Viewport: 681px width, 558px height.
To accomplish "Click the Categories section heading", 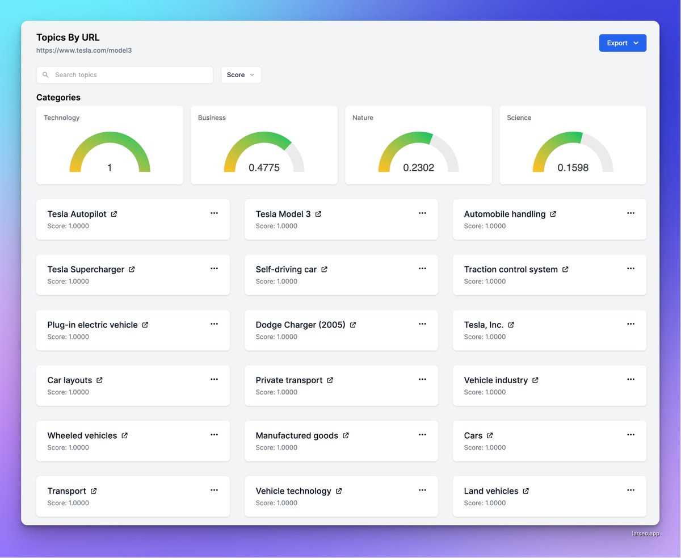I will (x=58, y=98).
